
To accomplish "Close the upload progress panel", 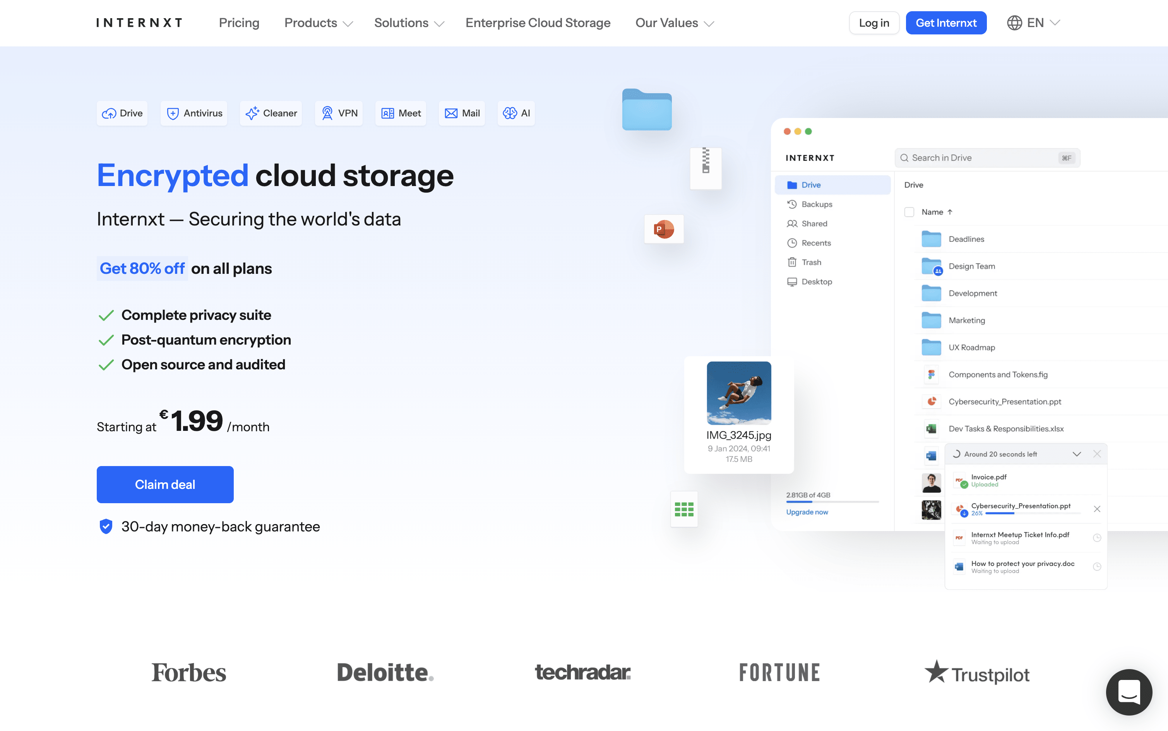I will tap(1097, 454).
